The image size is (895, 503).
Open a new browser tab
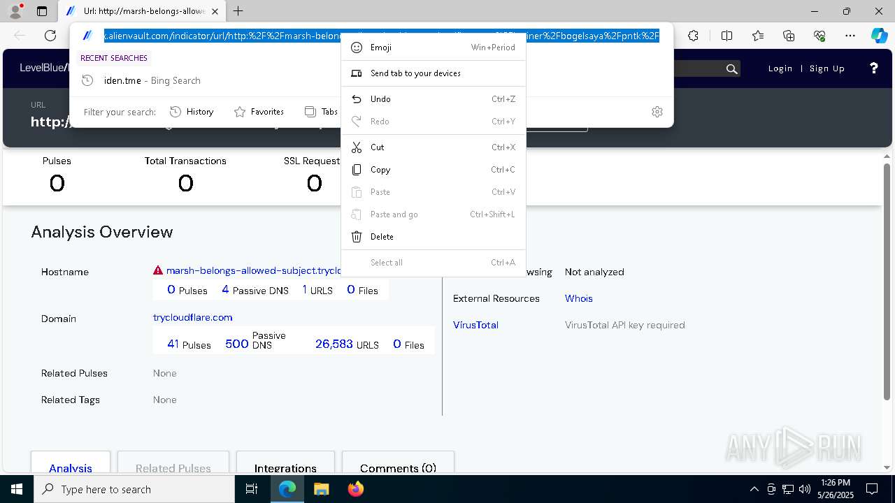238,11
